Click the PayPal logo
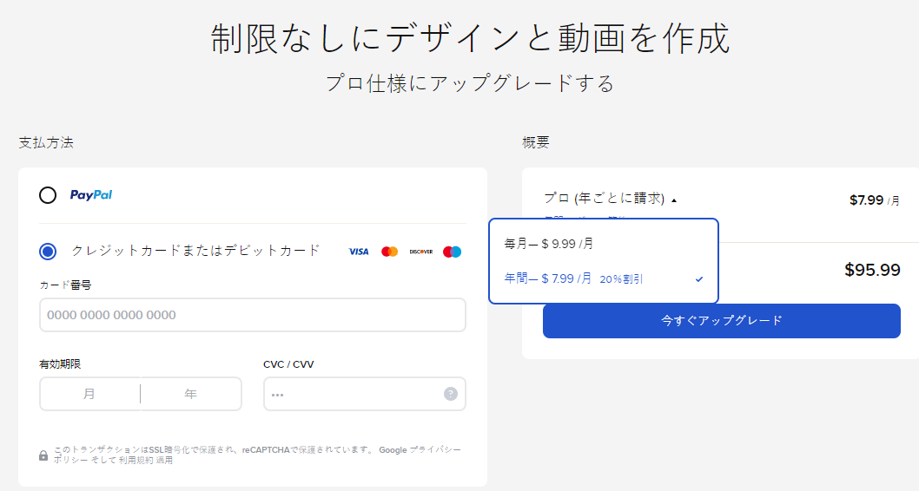The width and height of the screenshot is (919, 491). coord(91,195)
